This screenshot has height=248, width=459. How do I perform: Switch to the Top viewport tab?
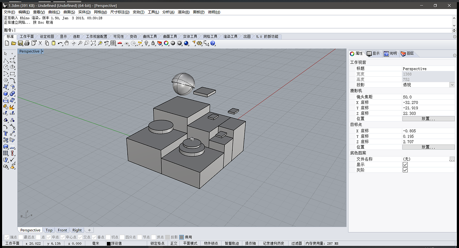pyautogui.click(x=49, y=230)
